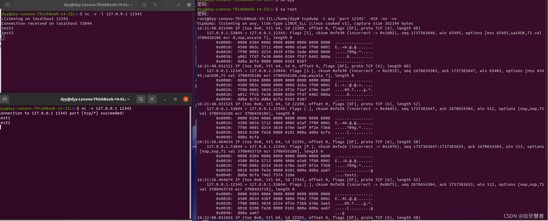The image size is (548, 221).
Task: Click 'tcpdump: listening on any' line
Action: point(305,23)
